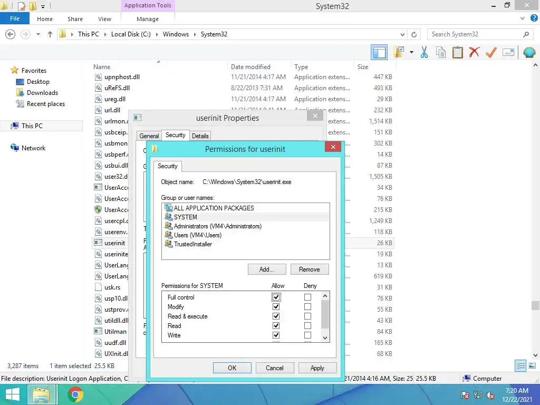Switch to large icons view in status bar
Screen dimensions: 540x405
click(532, 366)
